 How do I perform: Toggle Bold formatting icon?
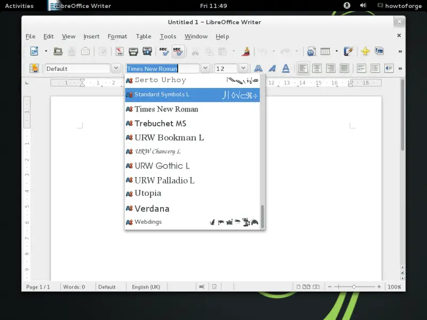click(x=258, y=68)
